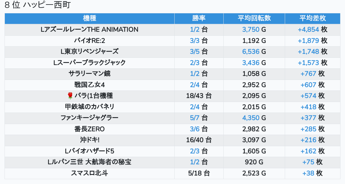Click the 3/5 win rate value
The height and width of the screenshot is (184, 345).
coord(195,52)
